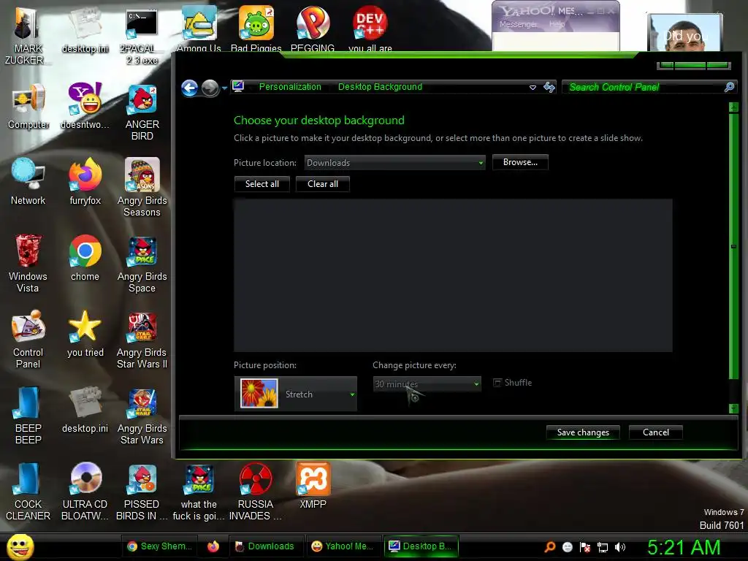Viewport: 748px width, 561px height.
Task: Open Messenger menu in Yahoo Messenger window
Action: [518, 24]
